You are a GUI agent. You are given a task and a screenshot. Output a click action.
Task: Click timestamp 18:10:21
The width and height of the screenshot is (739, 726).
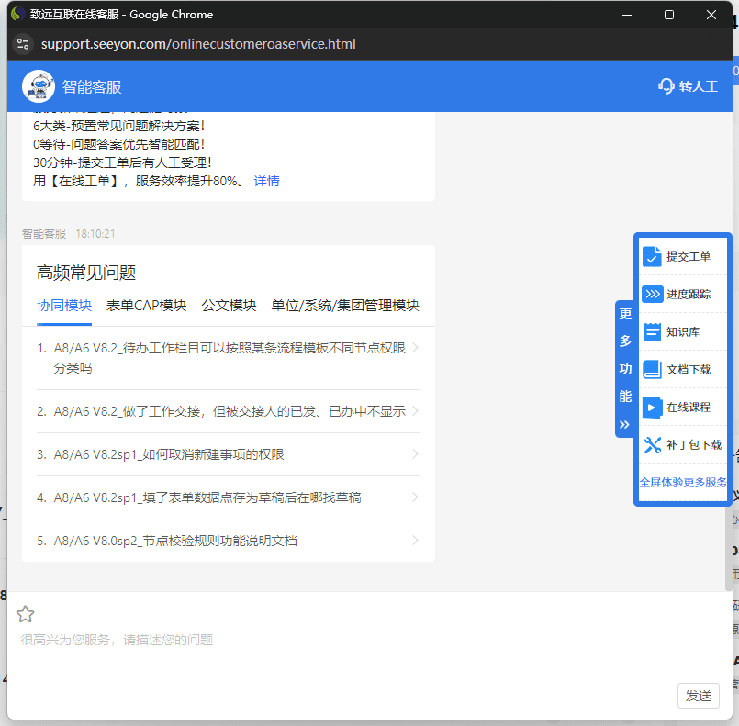click(x=95, y=234)
